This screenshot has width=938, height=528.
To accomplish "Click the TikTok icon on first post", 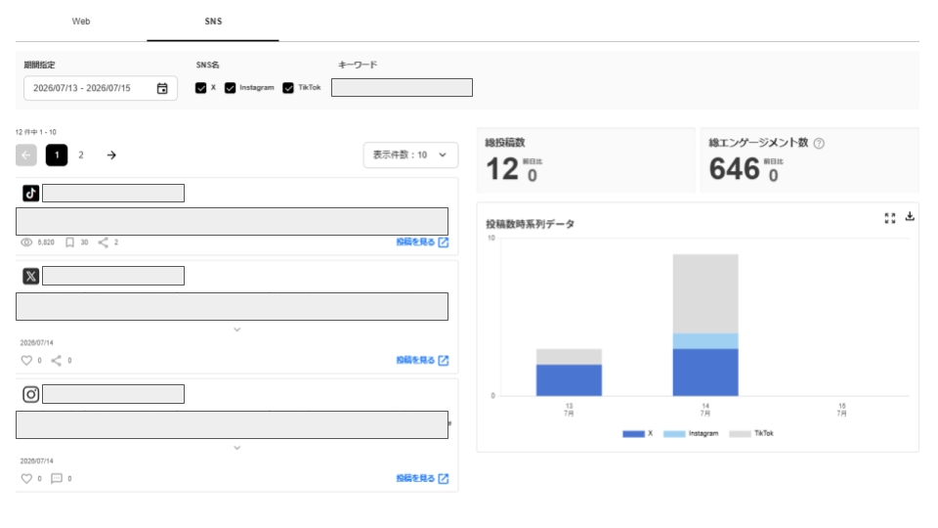I will 31,194.
